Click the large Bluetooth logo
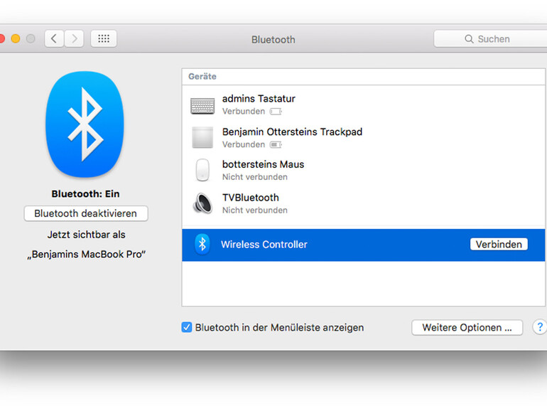 pos(85,124)
